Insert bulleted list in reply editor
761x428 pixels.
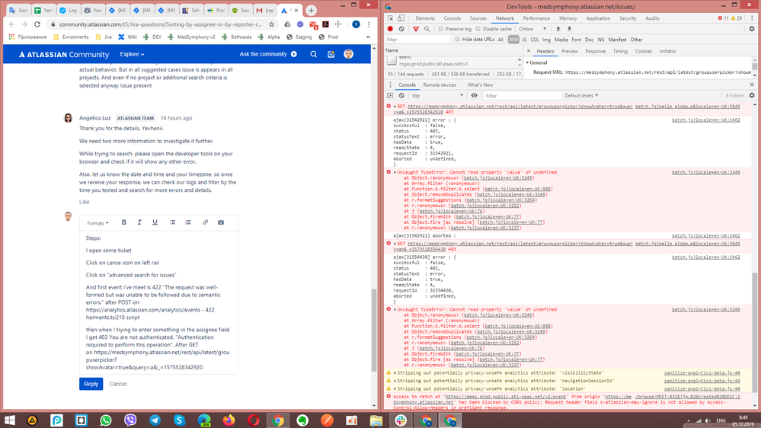(x=172, y=222)
